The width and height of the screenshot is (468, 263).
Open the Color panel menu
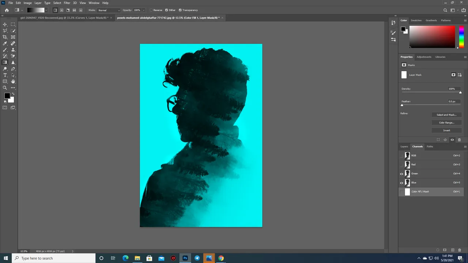[x=465, y=20]
